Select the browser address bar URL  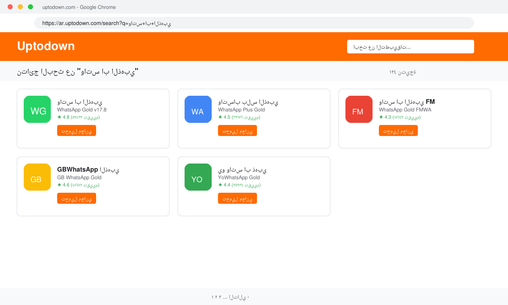point(254,23)
